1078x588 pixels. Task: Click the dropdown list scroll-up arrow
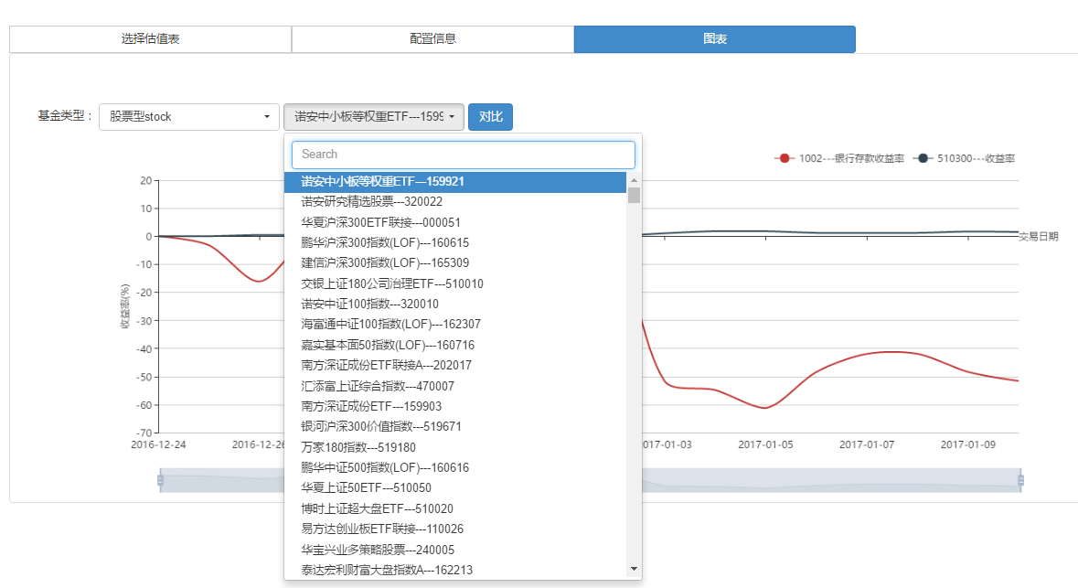click(x=634, y=180)
